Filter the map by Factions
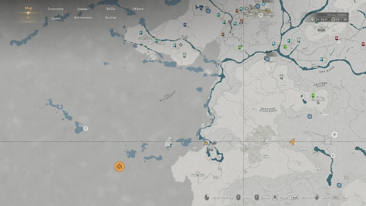The width and height of the screenshot is (366, 206). pos(111,18)
